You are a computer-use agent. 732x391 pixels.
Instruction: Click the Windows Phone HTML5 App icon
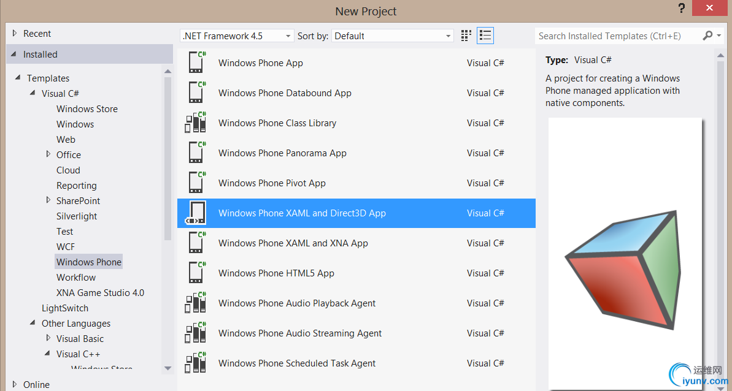coord(196,273)
